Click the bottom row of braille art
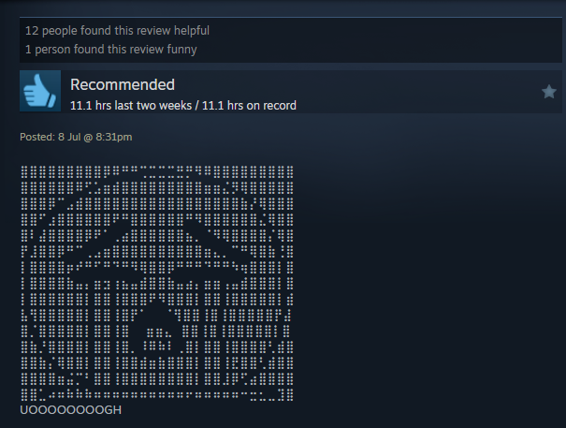The image size is (566, 428). [156, 394]
